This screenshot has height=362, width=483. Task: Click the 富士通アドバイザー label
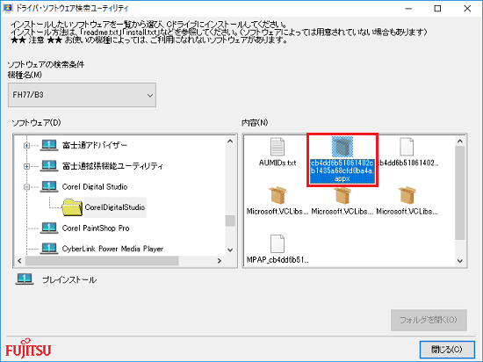click(95, 145)
